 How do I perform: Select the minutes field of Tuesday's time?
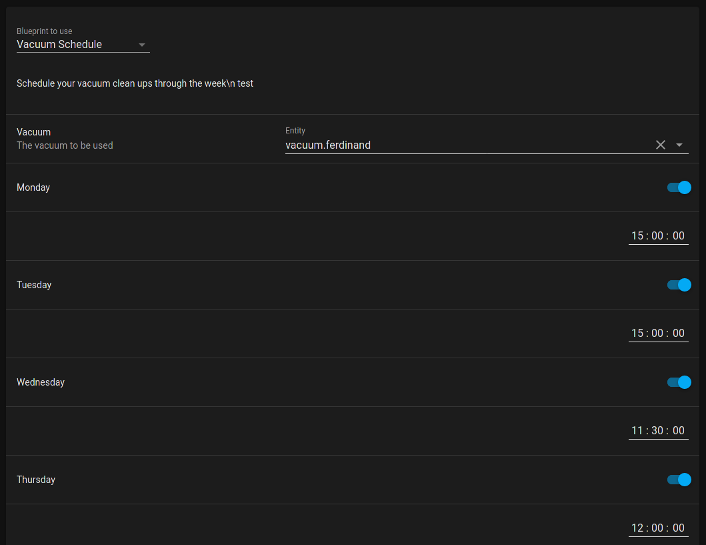658,333
